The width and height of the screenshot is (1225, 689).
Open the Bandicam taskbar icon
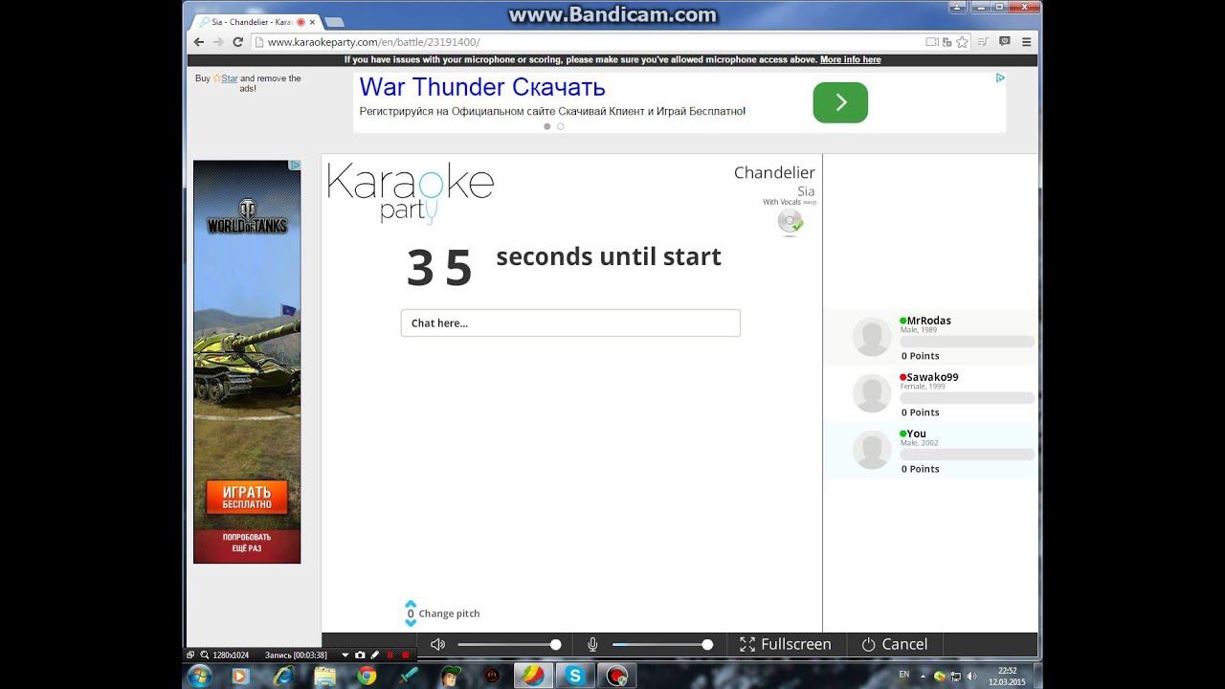(x=617, y=676)
